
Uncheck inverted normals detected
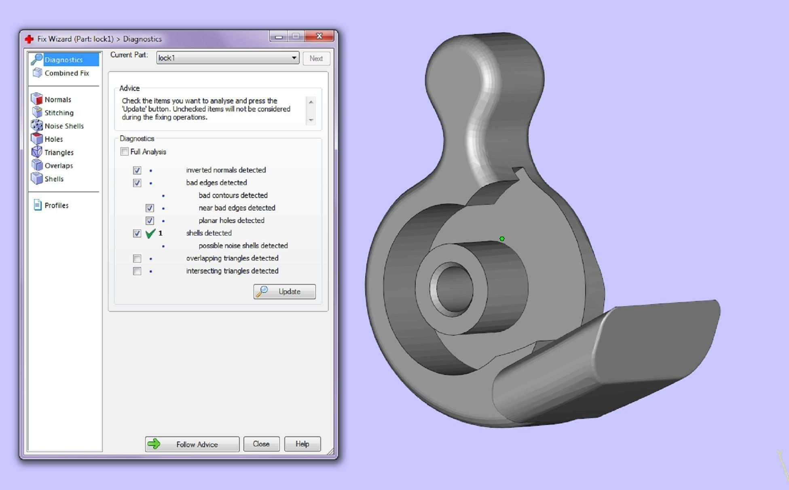point(137,170)
